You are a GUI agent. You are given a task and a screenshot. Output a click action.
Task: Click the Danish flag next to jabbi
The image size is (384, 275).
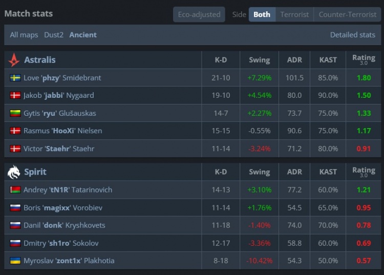(15, 95)
